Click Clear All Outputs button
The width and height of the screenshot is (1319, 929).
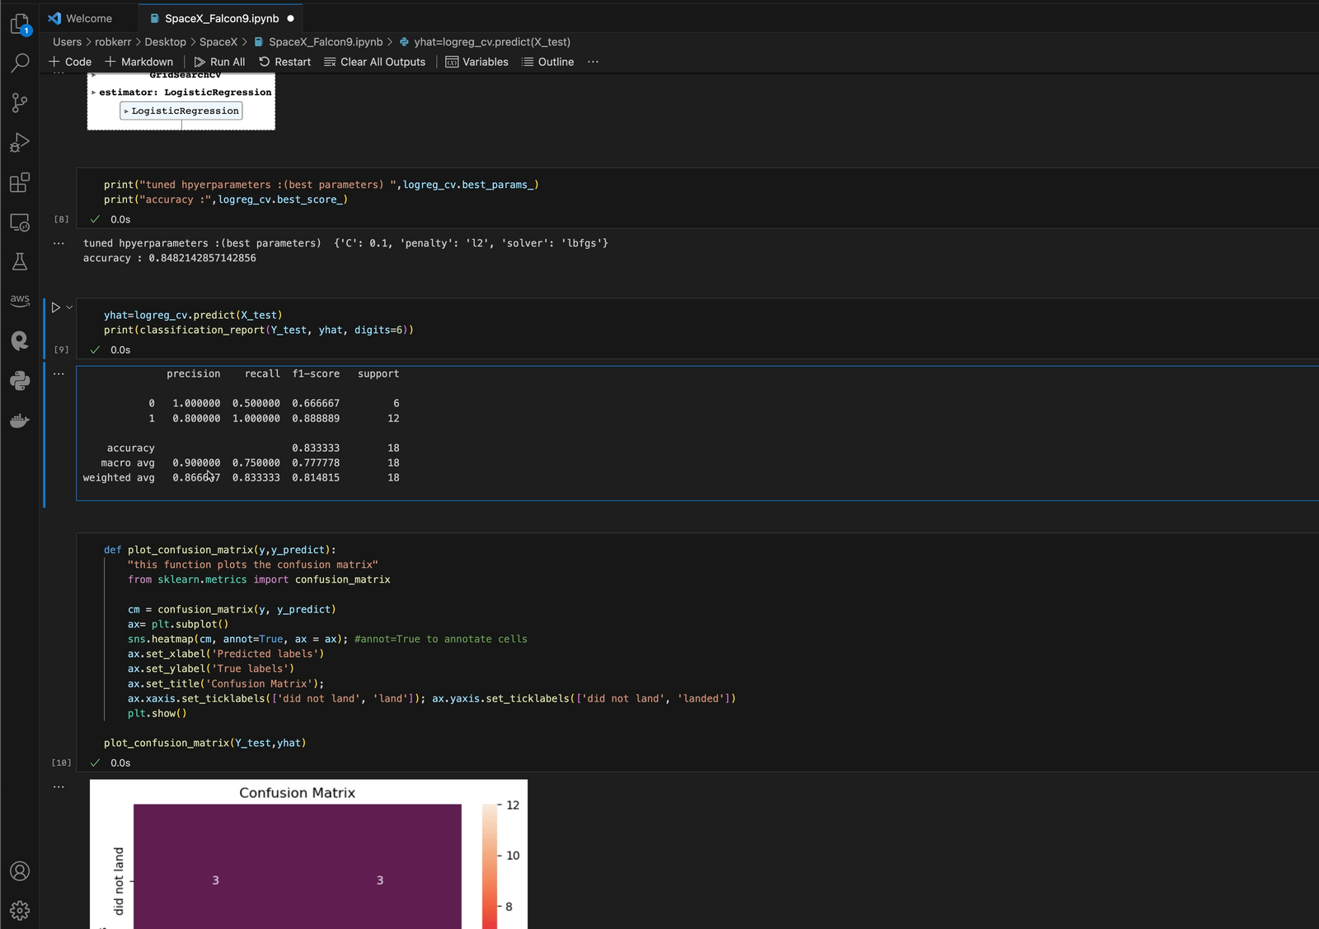(375, 62)
